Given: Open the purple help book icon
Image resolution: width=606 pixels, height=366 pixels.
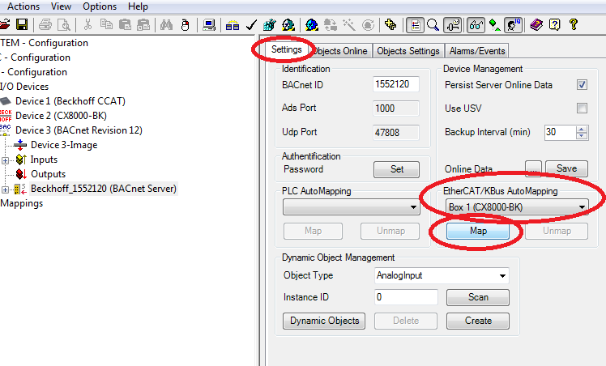Looking at the screenshot, I should tap(536, 25).
